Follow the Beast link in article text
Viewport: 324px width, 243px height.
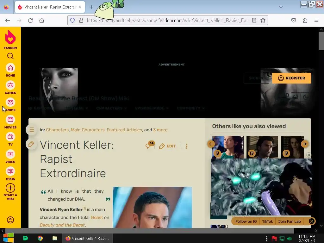(x=97, y=217)
